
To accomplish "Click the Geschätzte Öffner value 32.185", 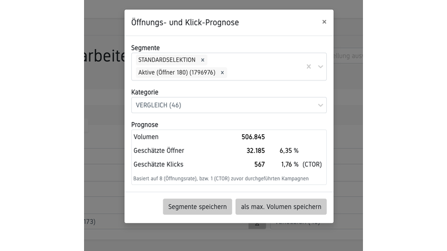I will [254, 151].
